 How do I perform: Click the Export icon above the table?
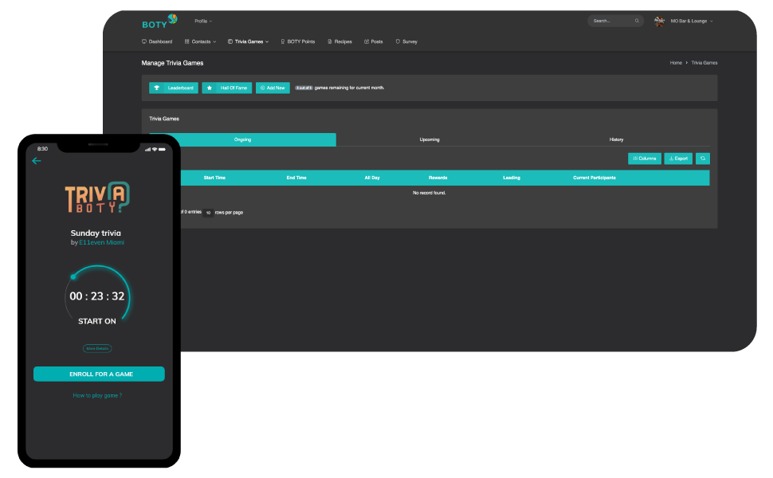pos(671,159)
